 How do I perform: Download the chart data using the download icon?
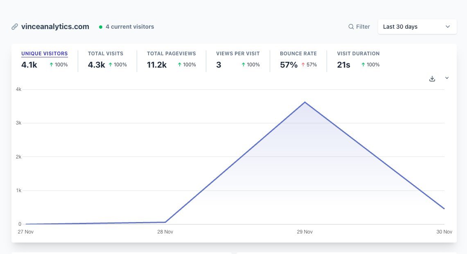coord(432,79)
